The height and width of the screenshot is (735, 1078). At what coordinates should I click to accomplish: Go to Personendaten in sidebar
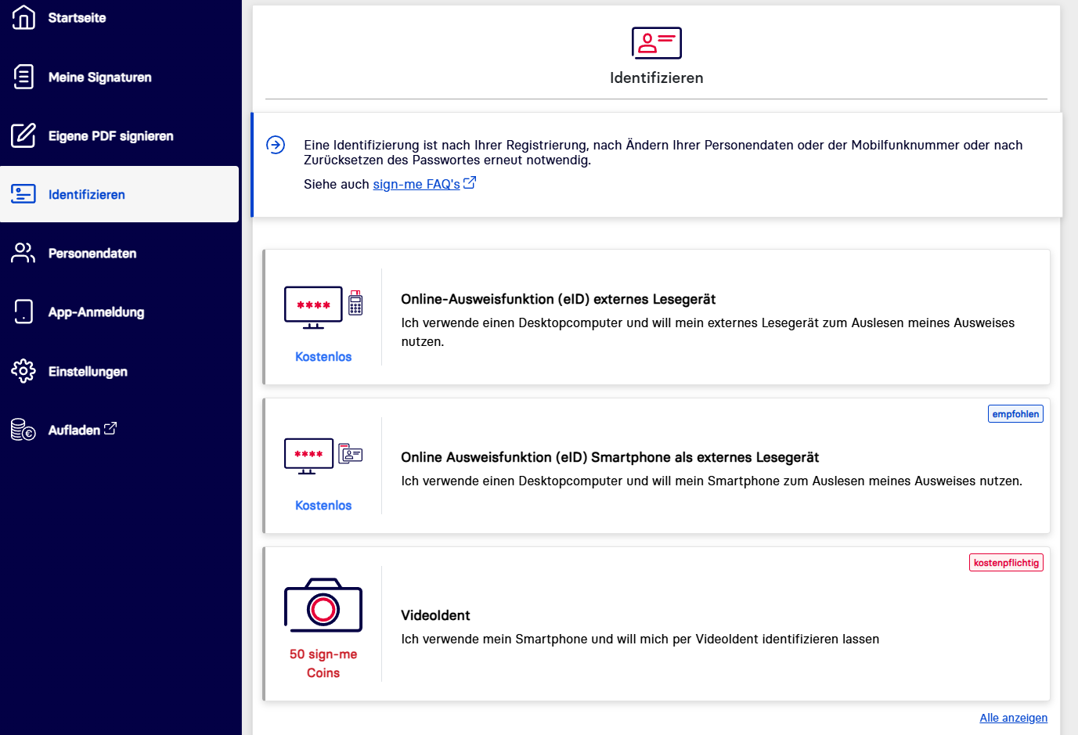[x=92, y=254]
